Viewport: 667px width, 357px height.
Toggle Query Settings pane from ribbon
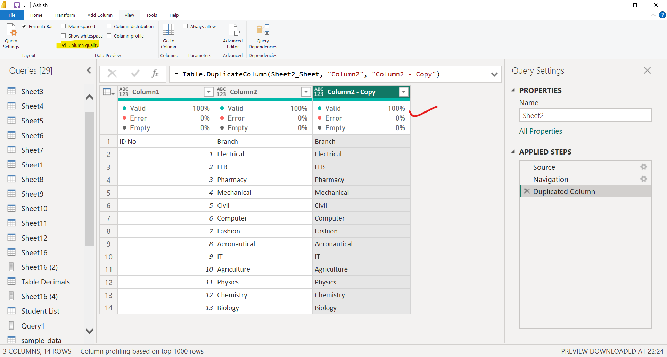(11, 36)
